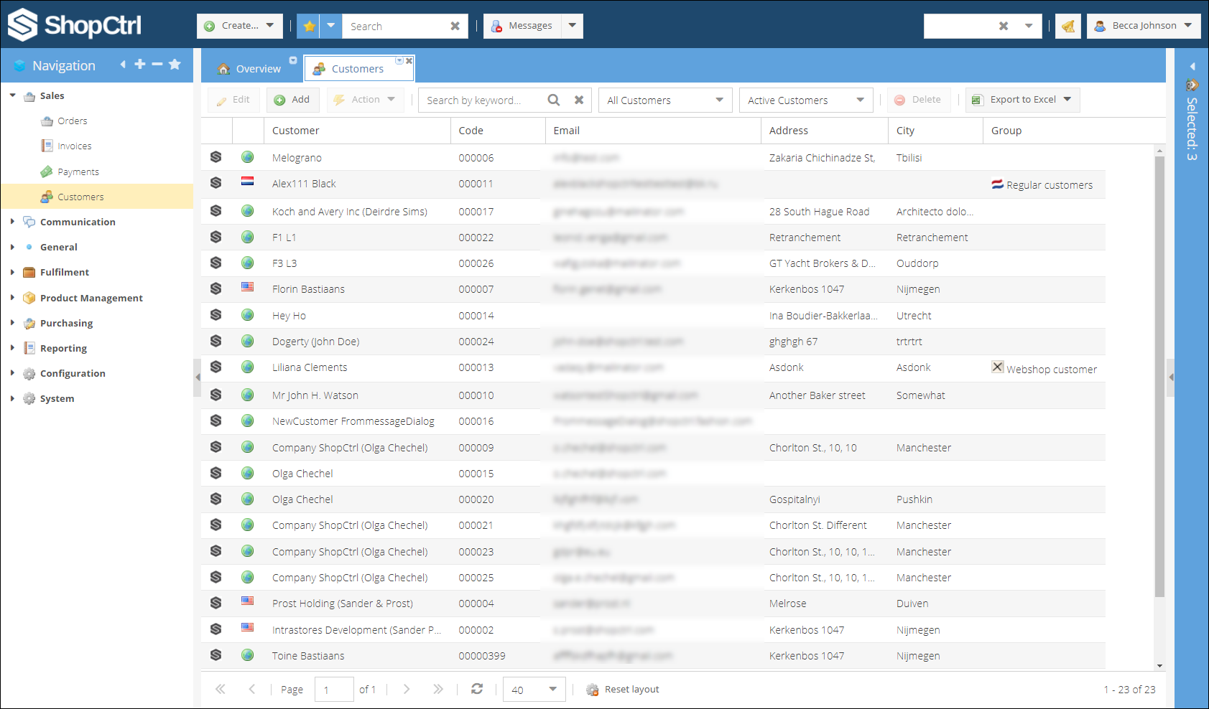Viewport: 1209px width, 709px height.
Task: Open the Becca Johnson user menu
Action: (1144, 26)
